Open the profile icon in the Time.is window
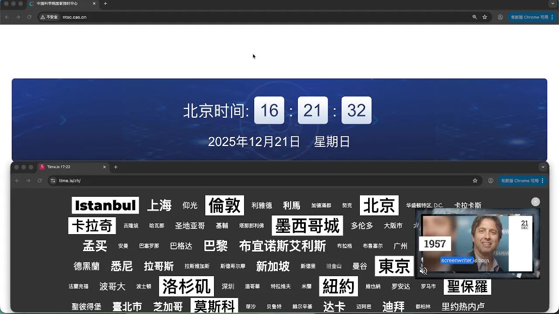Screen dimensions: 559x314 pyautogui.click(x=491, y=181)
